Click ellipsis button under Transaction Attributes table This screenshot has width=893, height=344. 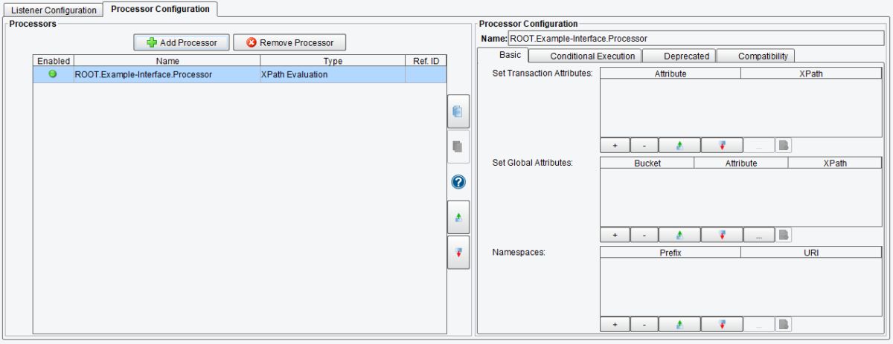tap(758, 146)
